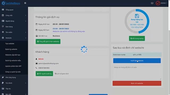
Task: Click expiry date 23:59 - 28/07/3022
Action: (61, 29)
